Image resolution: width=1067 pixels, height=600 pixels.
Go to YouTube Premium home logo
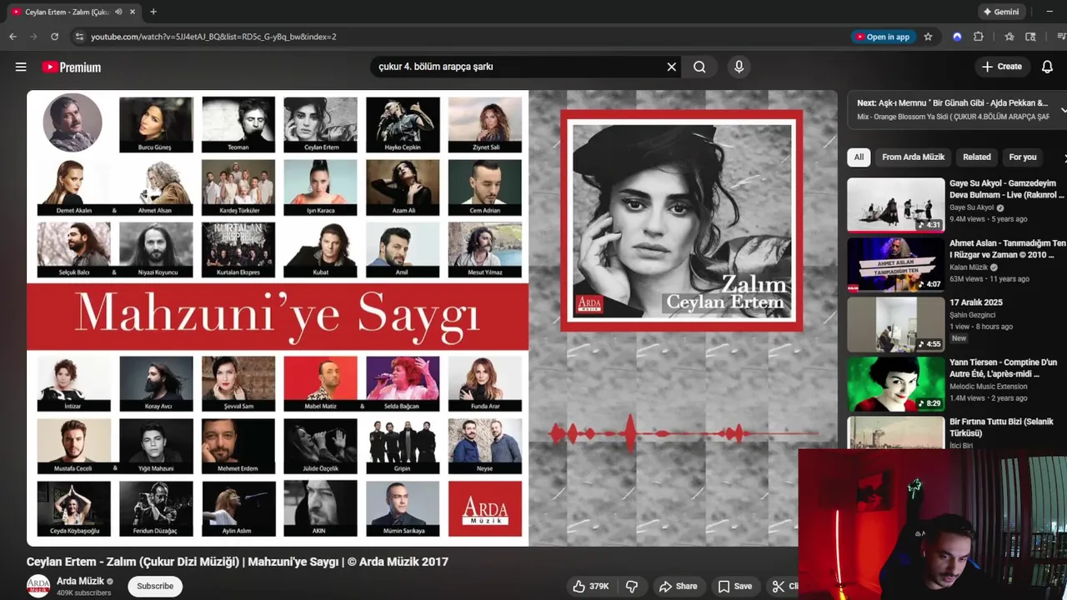72,67
